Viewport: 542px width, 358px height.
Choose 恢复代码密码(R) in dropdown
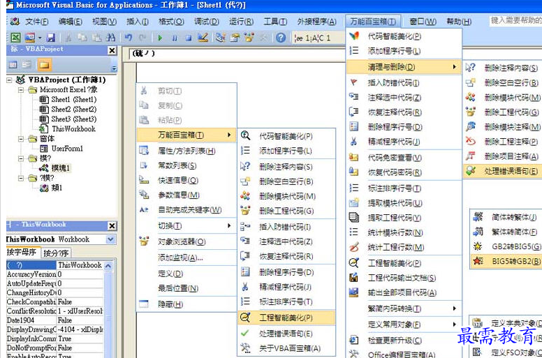point(404,172)
